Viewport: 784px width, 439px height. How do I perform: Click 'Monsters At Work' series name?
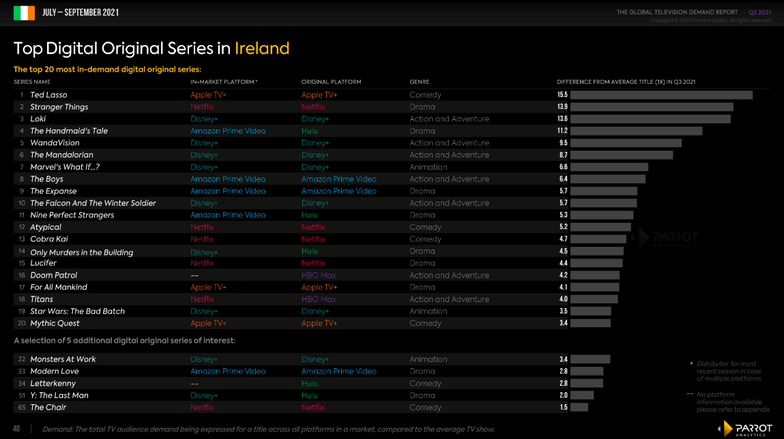[63, 359]
